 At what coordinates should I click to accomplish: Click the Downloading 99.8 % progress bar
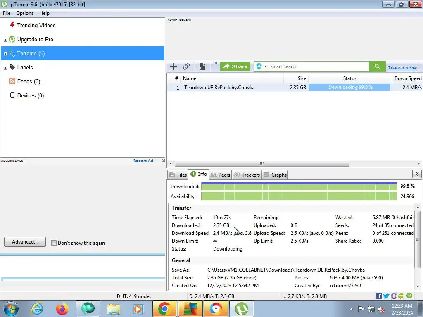pos(349,88)
